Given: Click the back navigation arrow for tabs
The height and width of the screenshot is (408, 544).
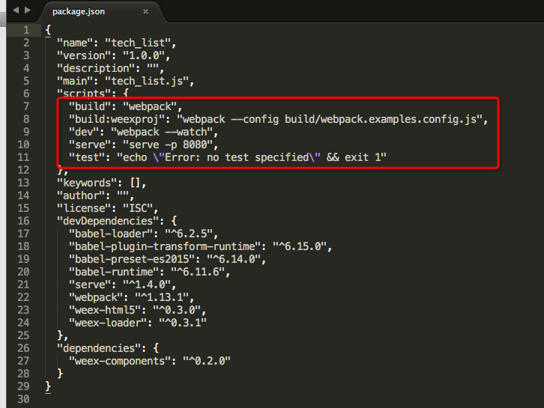Looking at the screenshot, I should pyautogui.click(x=16, y=10).
